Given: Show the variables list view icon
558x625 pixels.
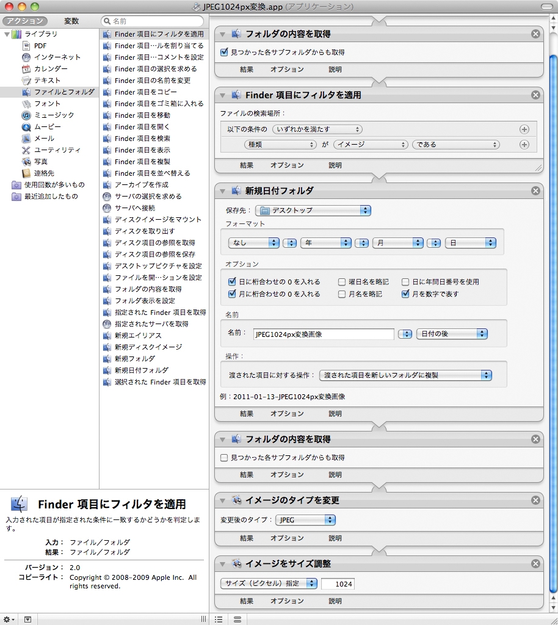Looking at the screenshot, I should pos(237,619).
